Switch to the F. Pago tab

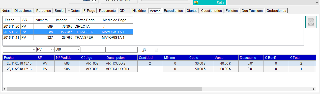point(90,11)
